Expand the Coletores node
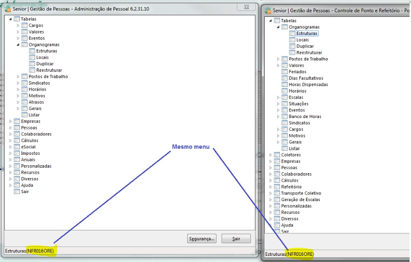This screenshot has height=262, width=411. [271, 155]
